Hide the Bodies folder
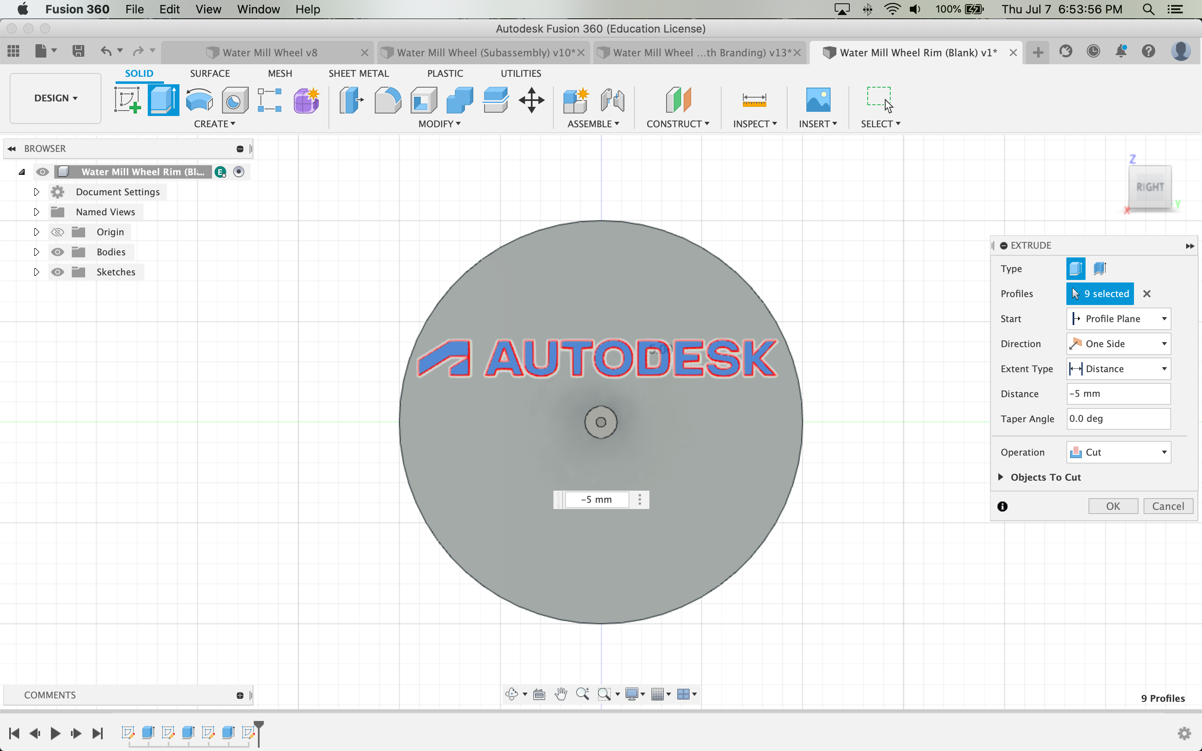Image resolution: width=1202 pixels, height=751 pixels. tap(58, 252)
